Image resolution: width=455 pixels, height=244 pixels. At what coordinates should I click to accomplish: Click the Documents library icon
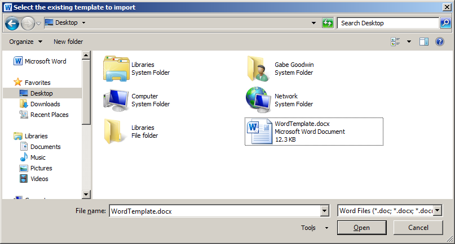24,147
